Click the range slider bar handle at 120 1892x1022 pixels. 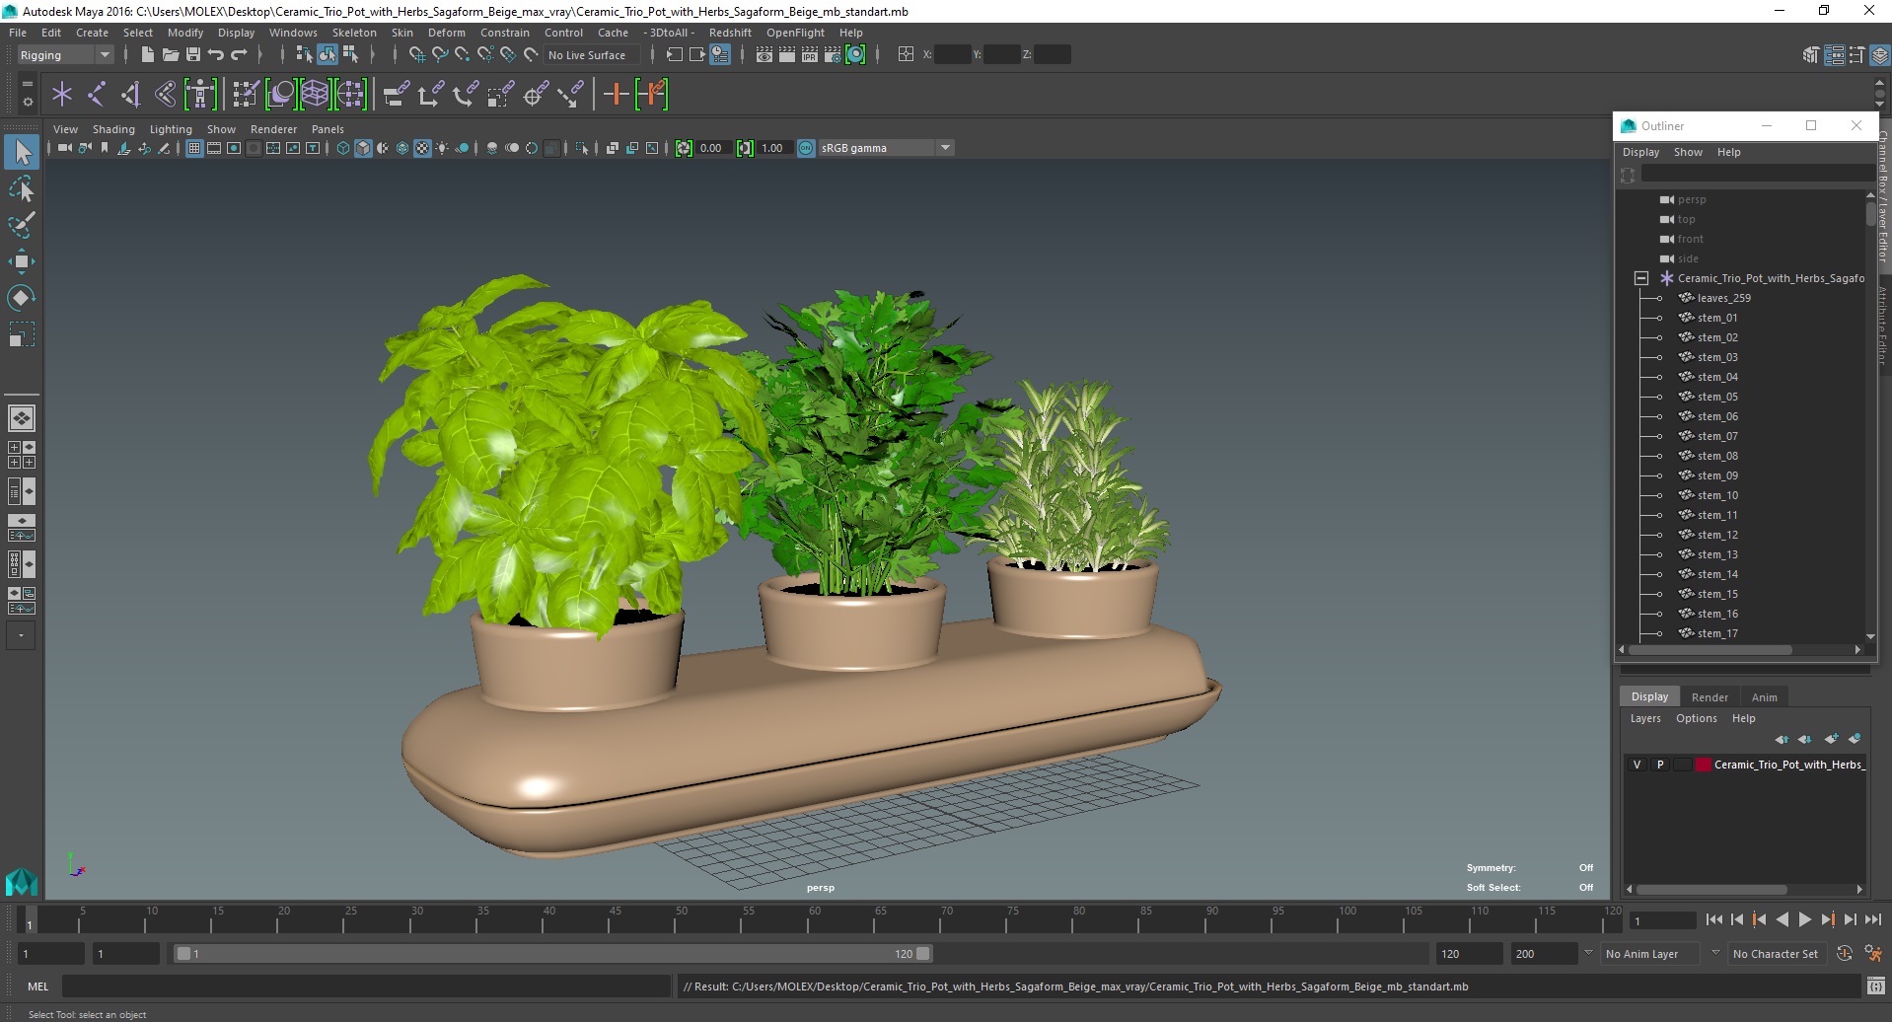click(923, 954)
